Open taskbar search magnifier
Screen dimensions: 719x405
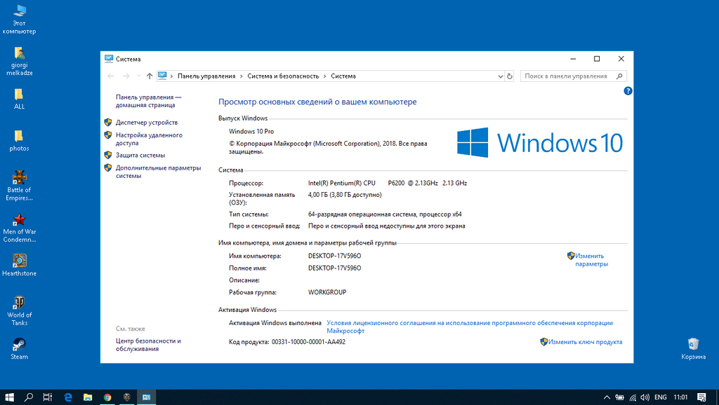(x=28, y=397)
